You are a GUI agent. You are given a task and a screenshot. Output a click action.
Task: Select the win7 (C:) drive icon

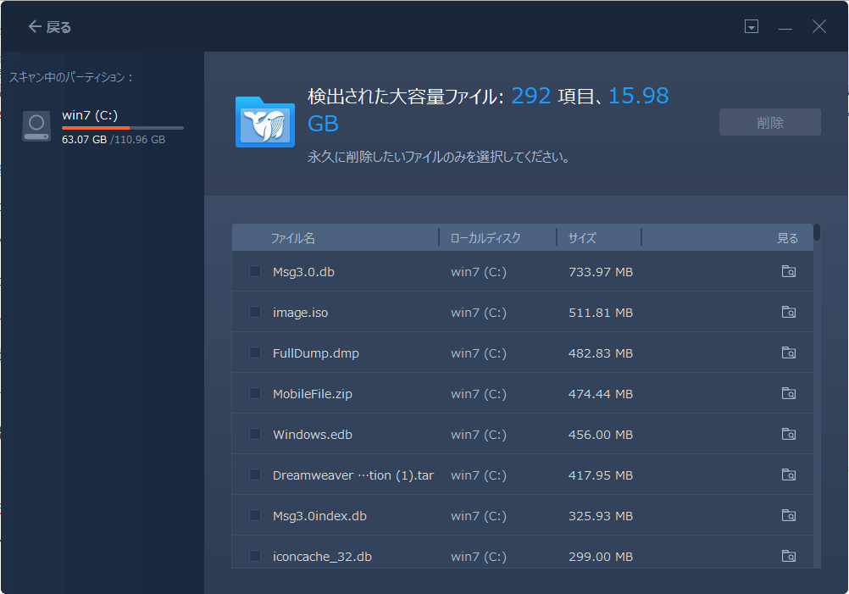[x=36, y=126]
